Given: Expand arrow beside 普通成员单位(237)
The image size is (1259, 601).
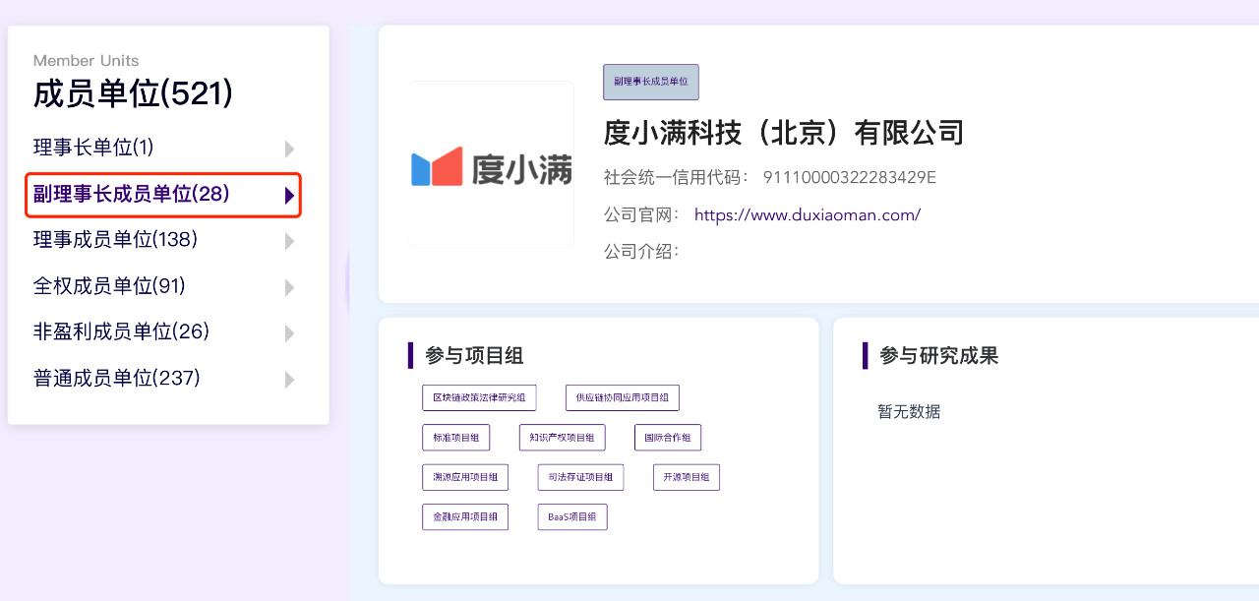Looking at the screenshot, I should [289, 380].
